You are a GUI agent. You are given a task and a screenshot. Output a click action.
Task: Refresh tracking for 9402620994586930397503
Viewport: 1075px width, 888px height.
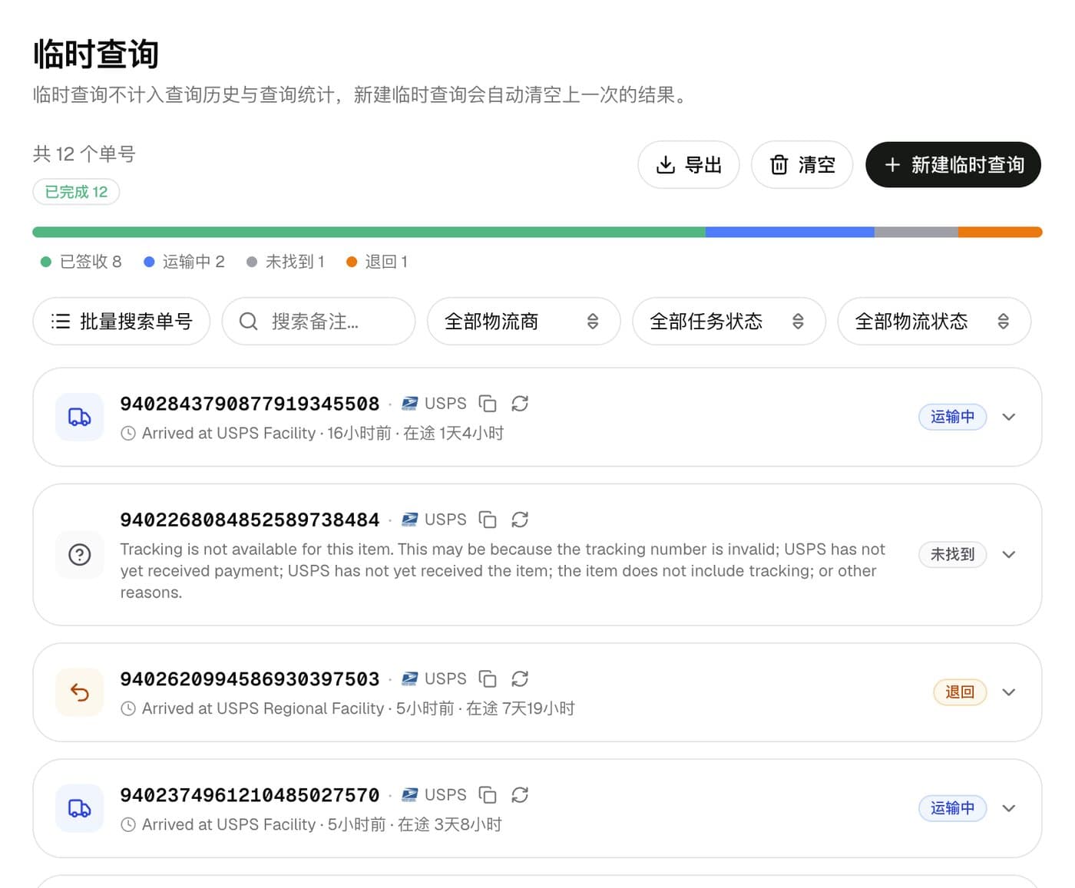point(520,679)
